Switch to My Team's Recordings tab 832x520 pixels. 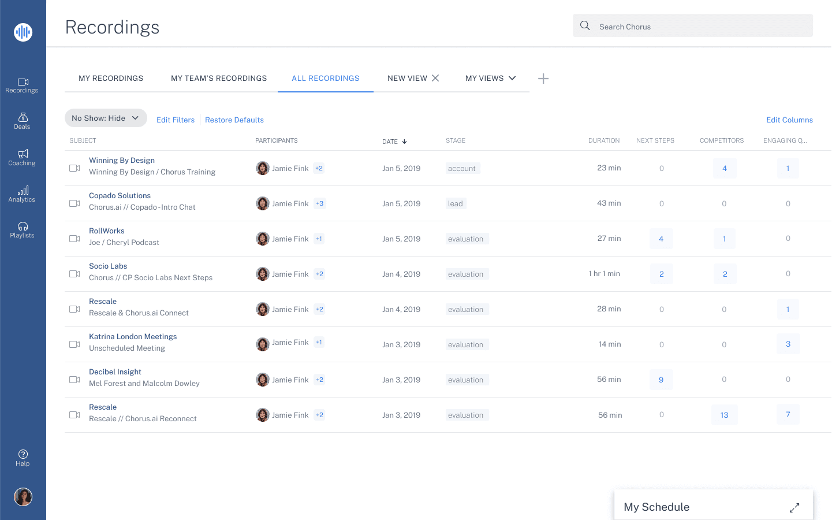219,78
